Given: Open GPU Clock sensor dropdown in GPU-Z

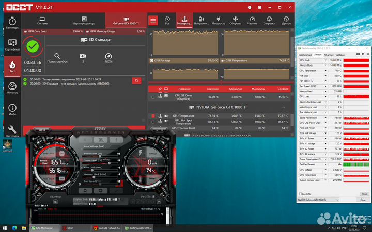Looking at the screenshot, I should click(x=326, y=60).
